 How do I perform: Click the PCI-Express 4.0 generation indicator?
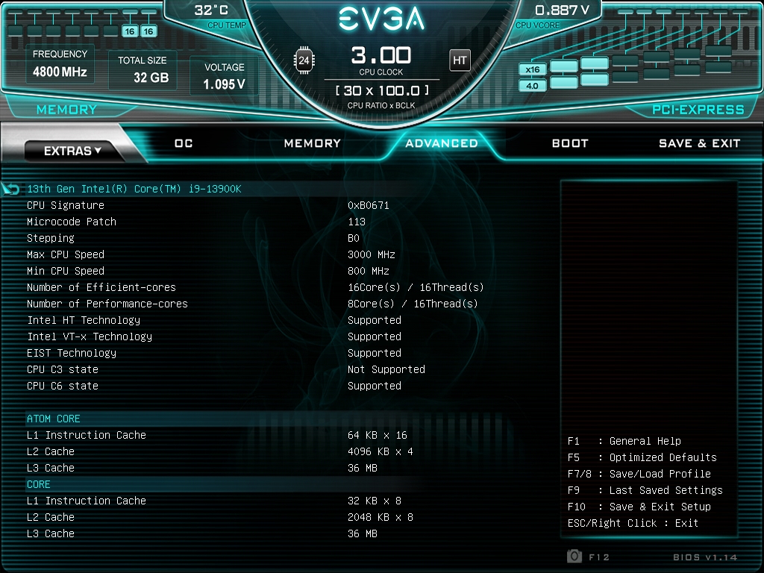(532, 86)
